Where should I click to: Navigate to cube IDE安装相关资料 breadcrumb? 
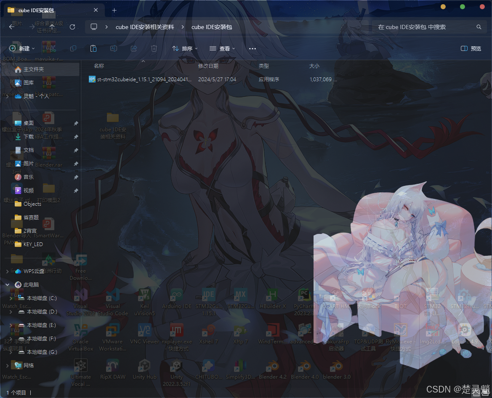pos(145,27)
